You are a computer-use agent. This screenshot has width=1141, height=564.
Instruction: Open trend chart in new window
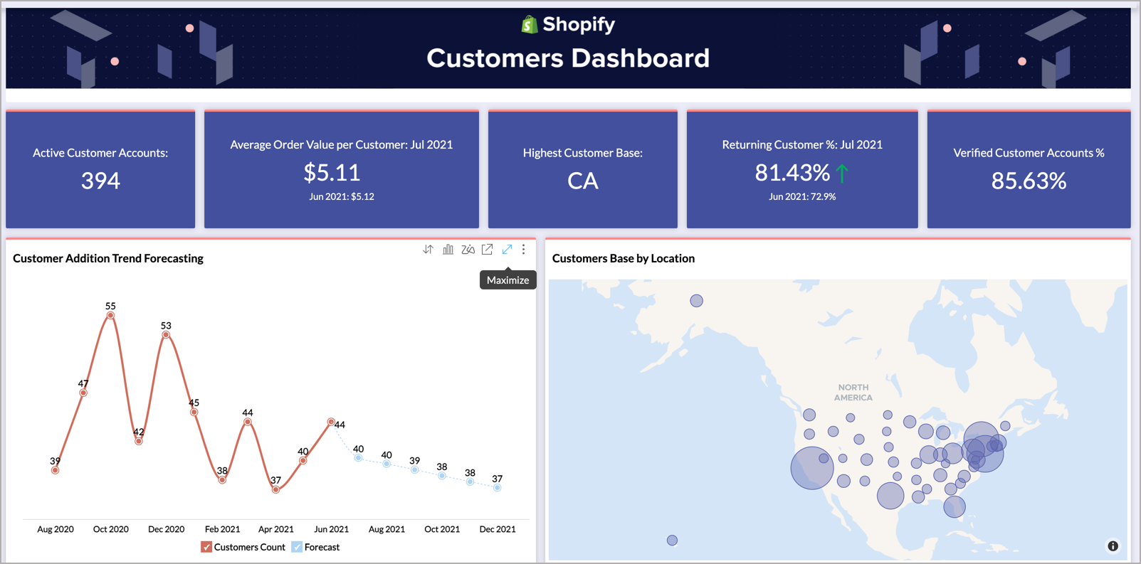[487, 250]
